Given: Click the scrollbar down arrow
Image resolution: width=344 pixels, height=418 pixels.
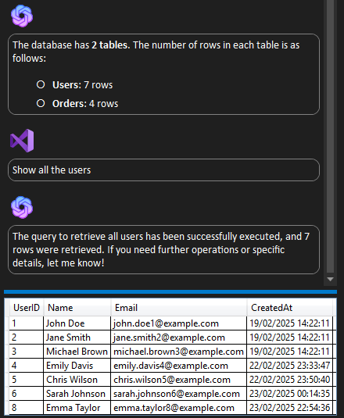Looking at the screenshot, I should (330, 280).
